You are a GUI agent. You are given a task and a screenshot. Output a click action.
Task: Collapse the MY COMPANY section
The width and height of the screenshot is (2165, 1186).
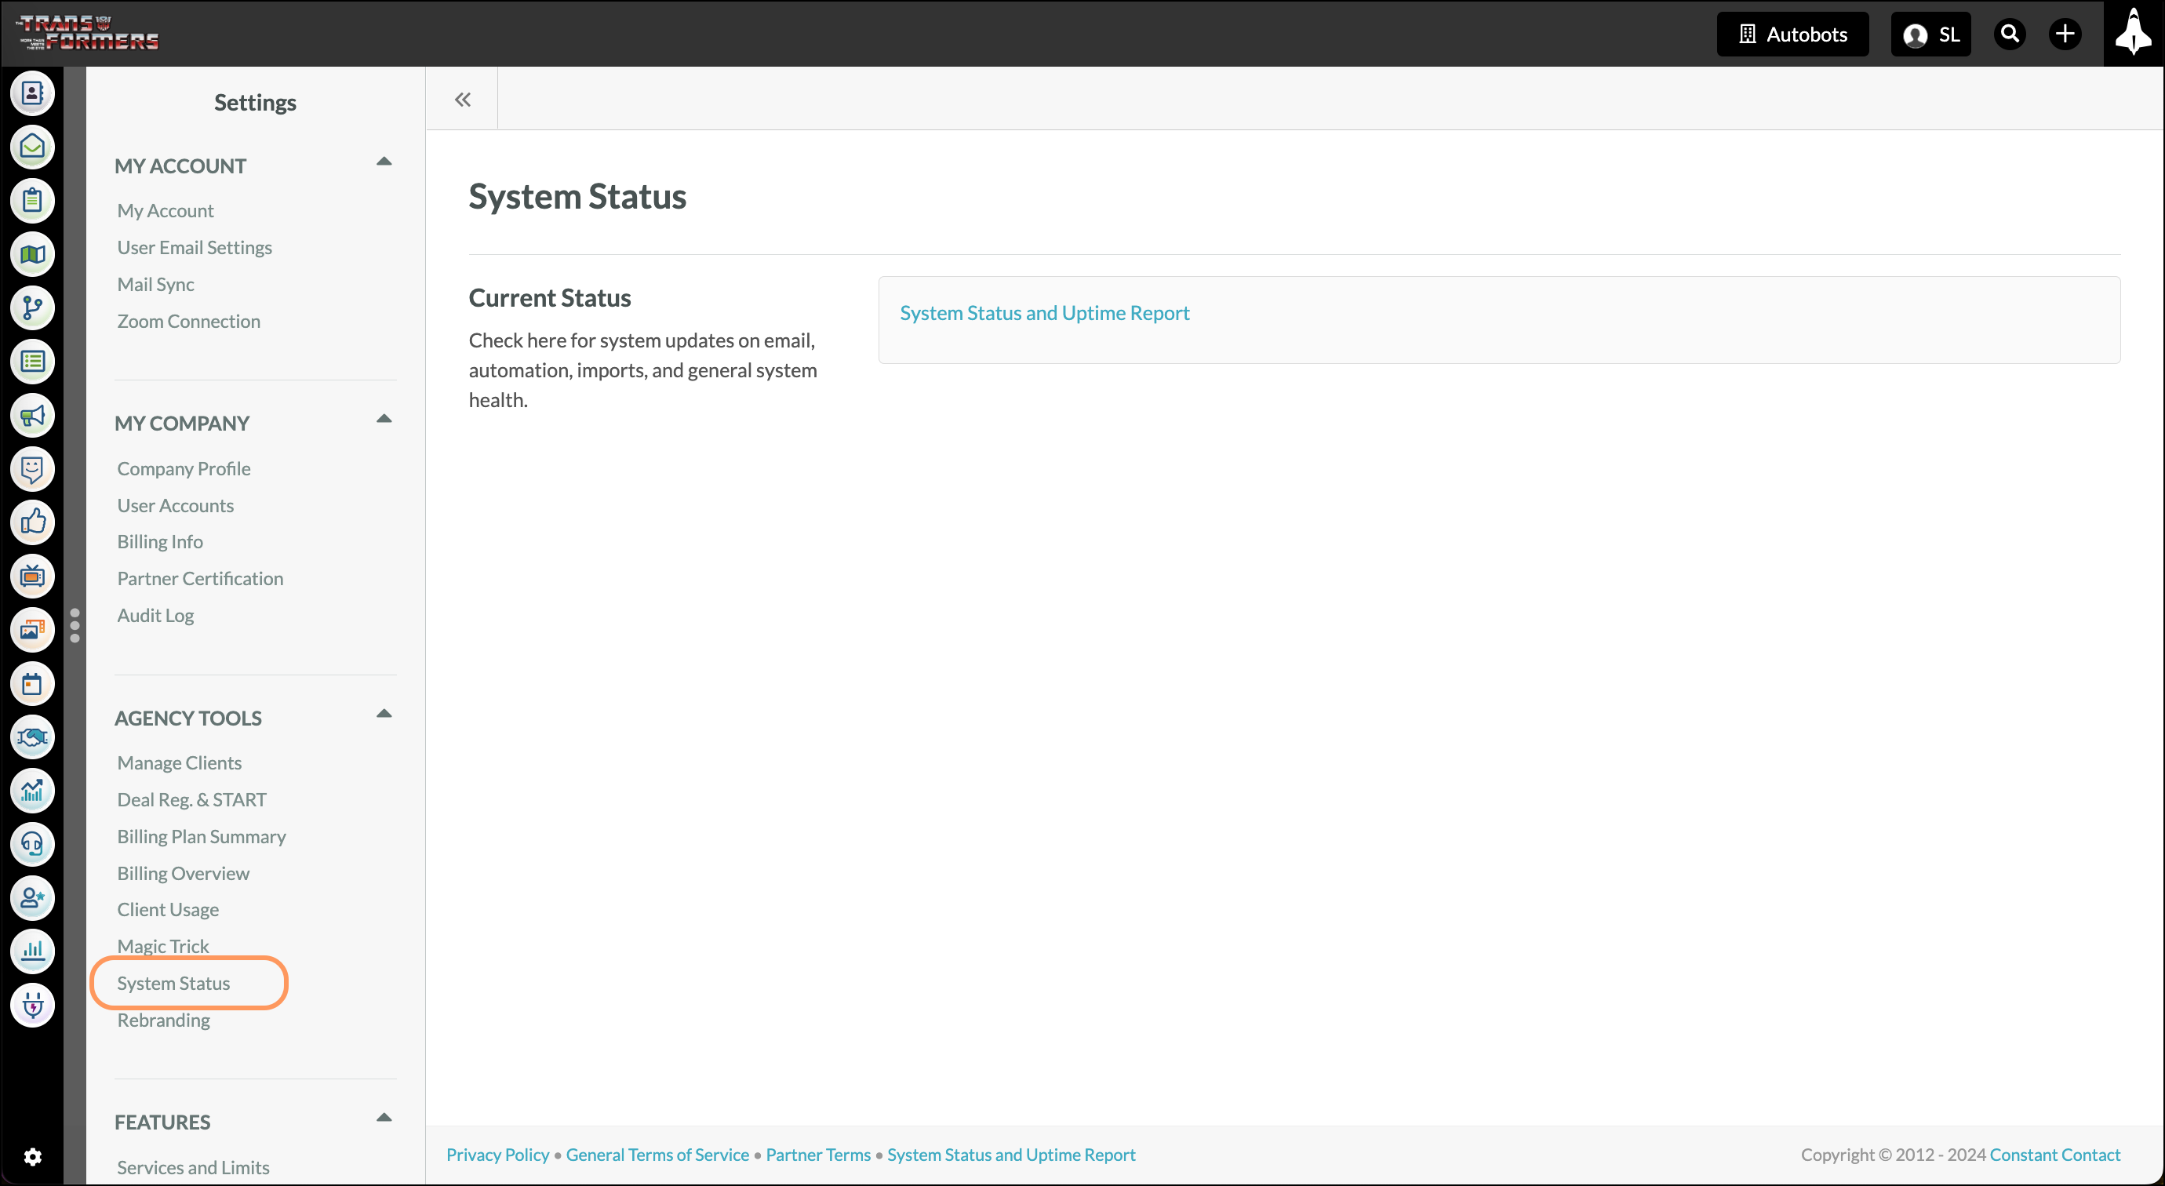[x=384, y=420]
